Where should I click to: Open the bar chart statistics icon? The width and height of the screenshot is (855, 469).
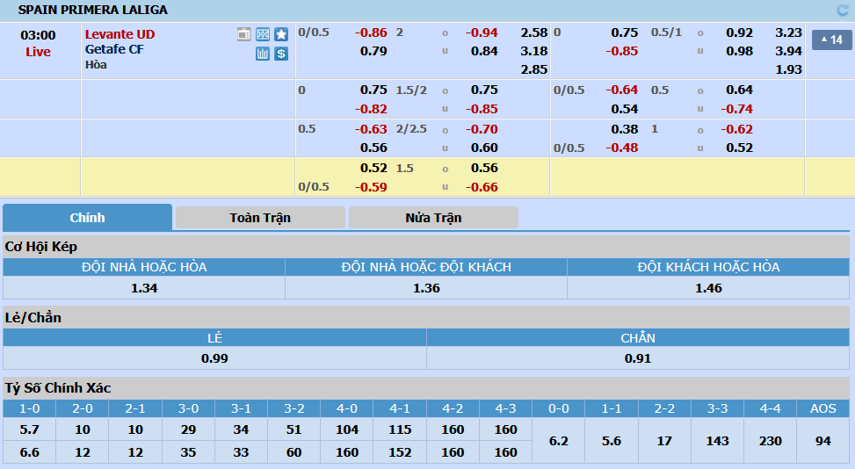263,54
